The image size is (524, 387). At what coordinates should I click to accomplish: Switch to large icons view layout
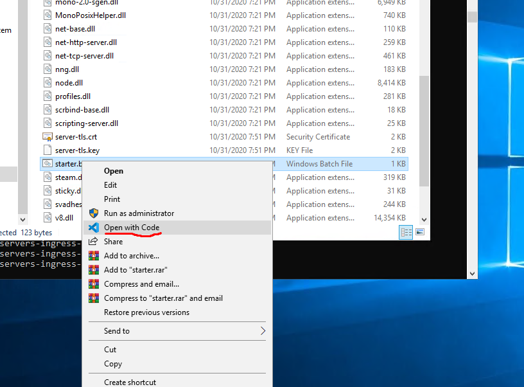click(x=420, y=232)
